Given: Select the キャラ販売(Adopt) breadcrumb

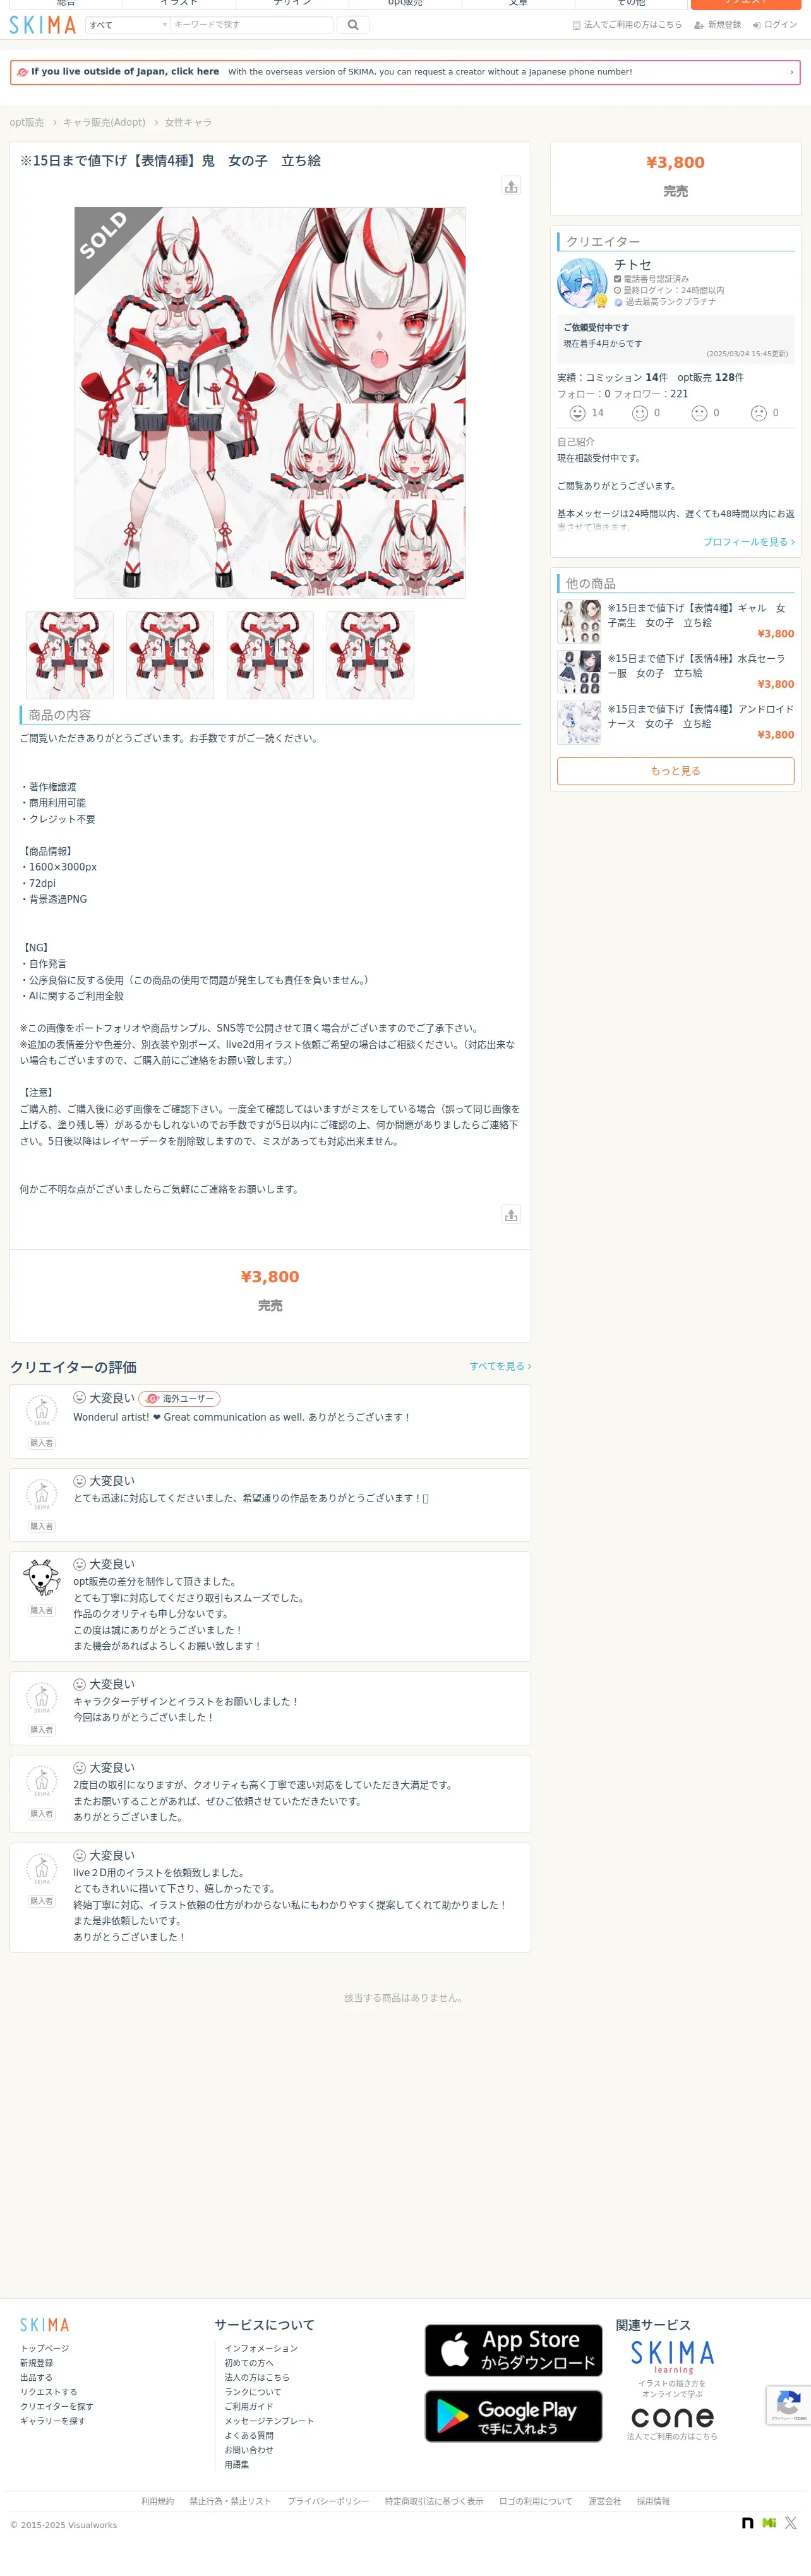Looking at the screenshot, I should (104, 122).
